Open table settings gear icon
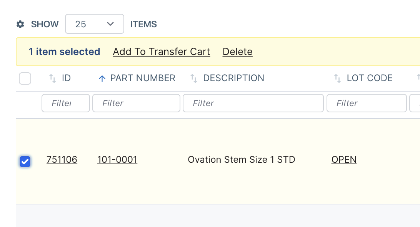Screen dimensions: 420x227 point(20,24)
